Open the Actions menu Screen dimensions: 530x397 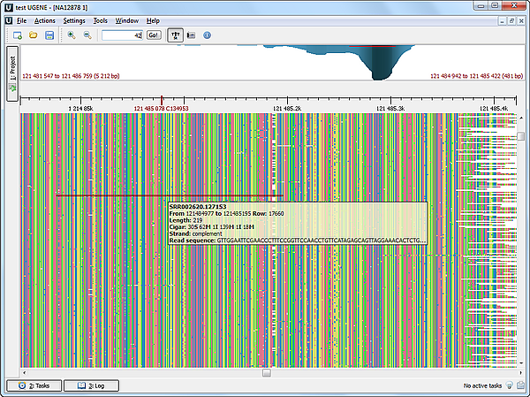point(44,20)
